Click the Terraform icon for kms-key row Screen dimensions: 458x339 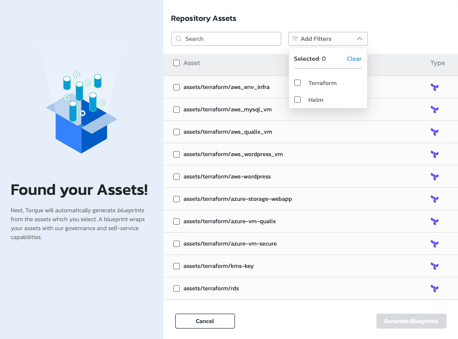pos(435,266)
